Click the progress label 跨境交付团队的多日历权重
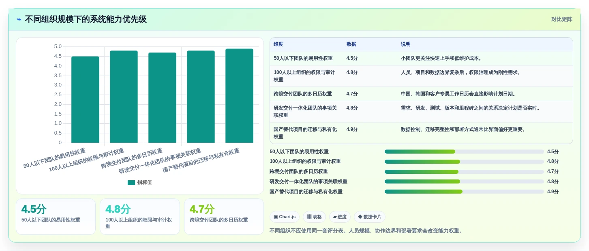The width and height of the screenshot is (589, 251). click(299, 172)
